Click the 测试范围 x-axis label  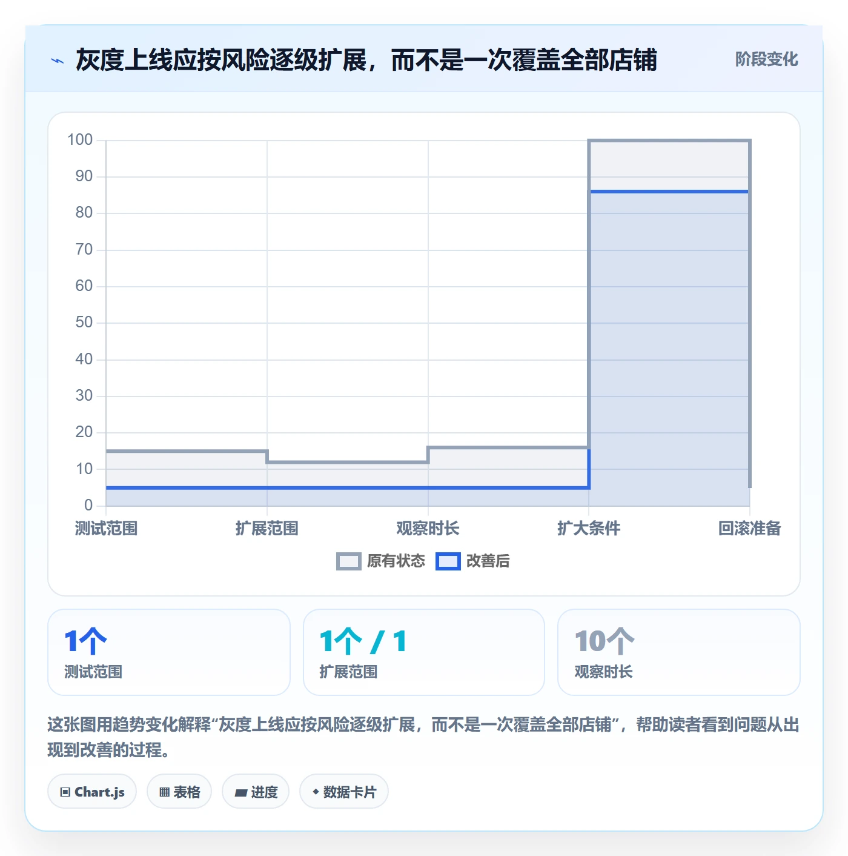(107, 529)
